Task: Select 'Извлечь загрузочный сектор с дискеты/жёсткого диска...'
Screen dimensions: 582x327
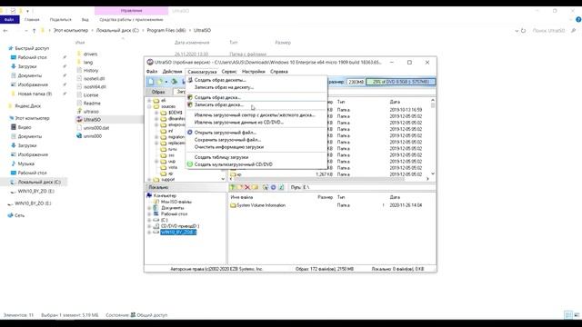Action: coord(255,115)
